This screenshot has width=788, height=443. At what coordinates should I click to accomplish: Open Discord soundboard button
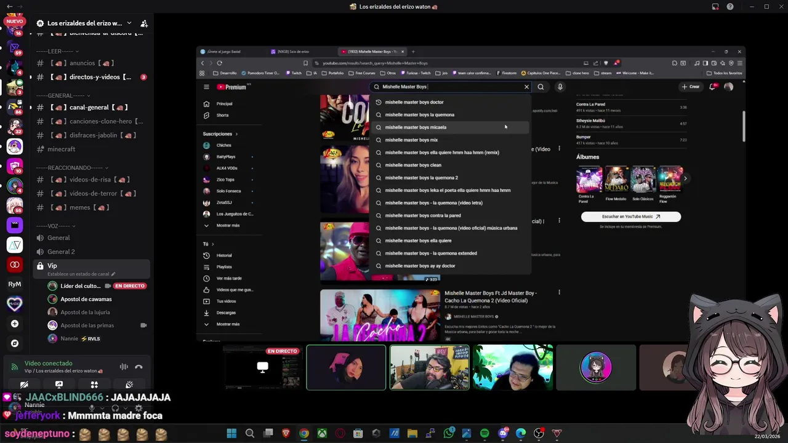(x=129, y=385)
